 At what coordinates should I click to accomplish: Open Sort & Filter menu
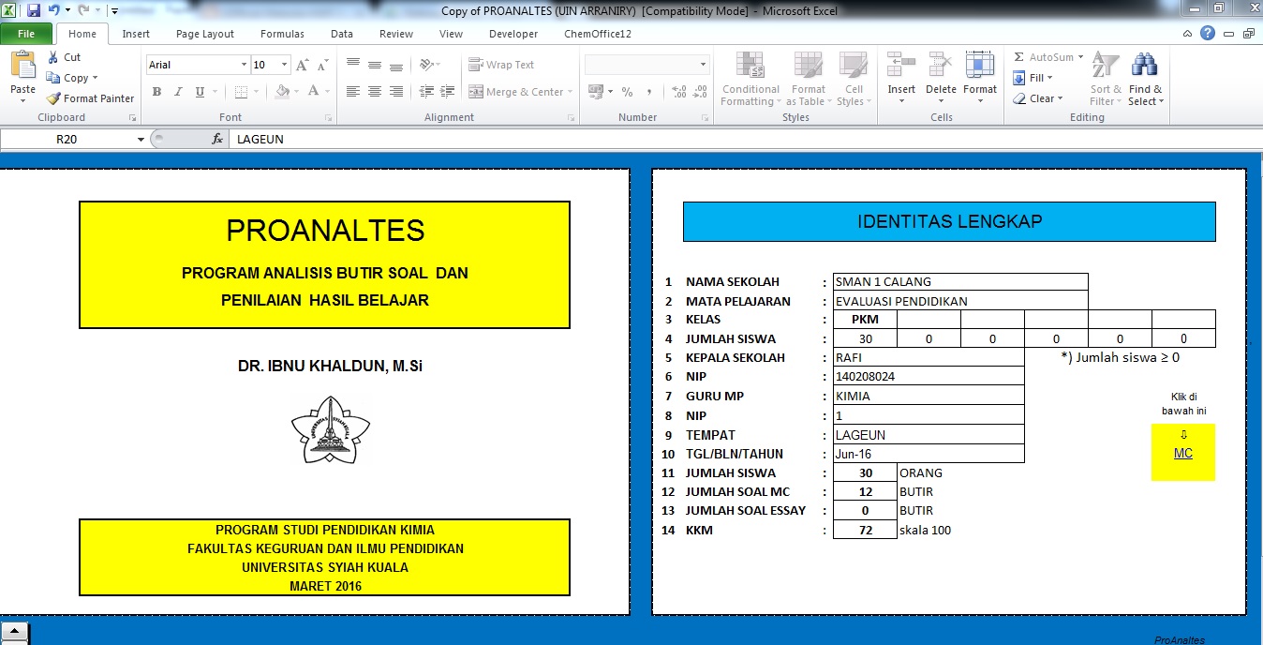click(1106, 79)
